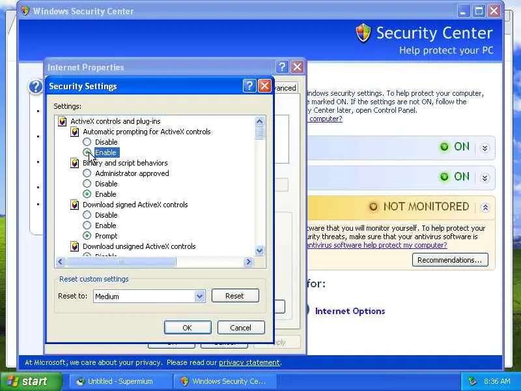The width and height of the screenshot is (521, 391).
Task: Select Enable for Download signed ActiveX controls
Action: click(87, 225)
